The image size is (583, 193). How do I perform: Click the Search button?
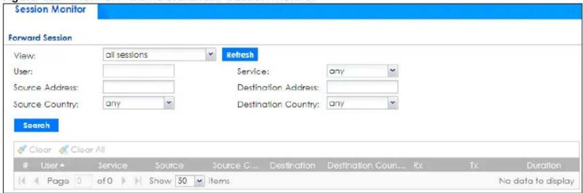pyautogui.click(x=37, y=125)
